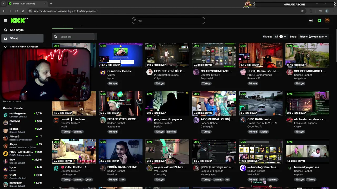This screenshot has width=337, height=189.
Task: Open the Dil language filter dropdown
Action: [281, 36]
